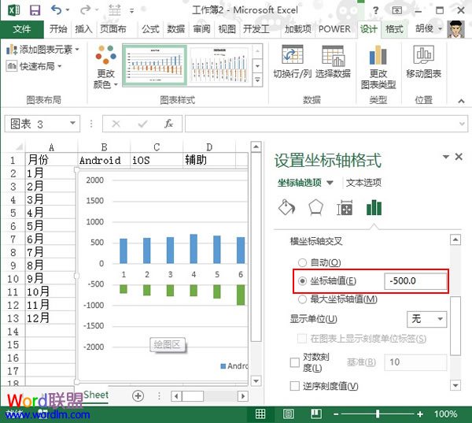
Task: Click the Undo arrow icon
Action: (x=57, y=10)
